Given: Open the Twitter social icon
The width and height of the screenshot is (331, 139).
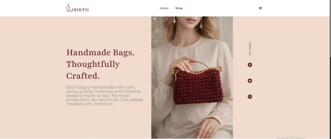Looking at the screenshot, I should [250, 81].
